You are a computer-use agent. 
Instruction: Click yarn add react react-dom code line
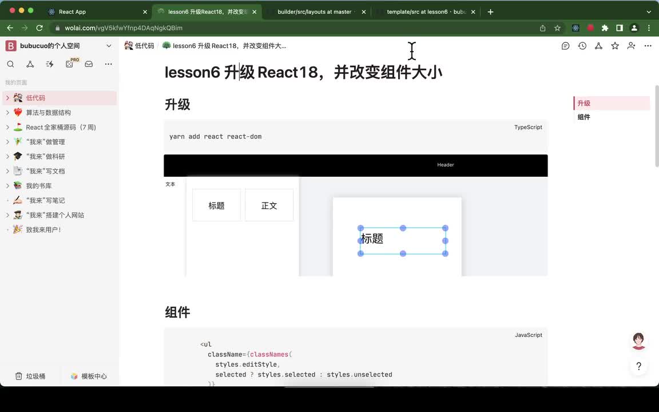point(215,136)
